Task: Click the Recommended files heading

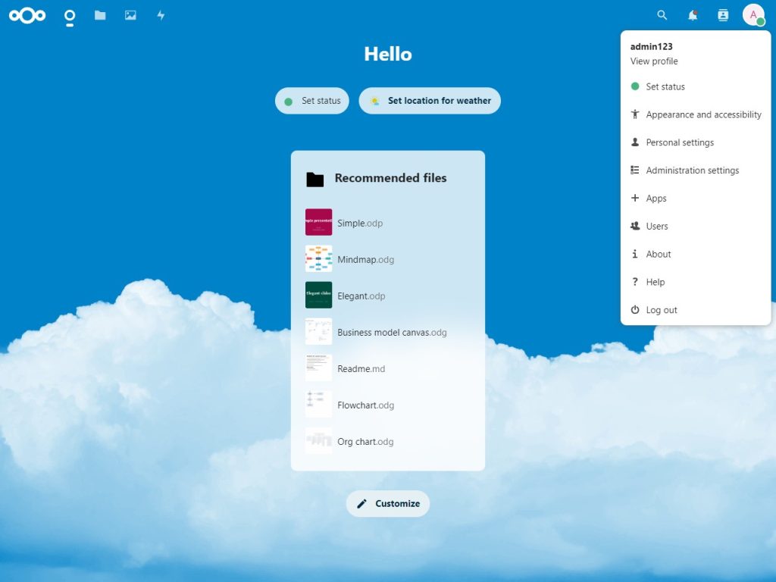Action: [x=390, y=178]
